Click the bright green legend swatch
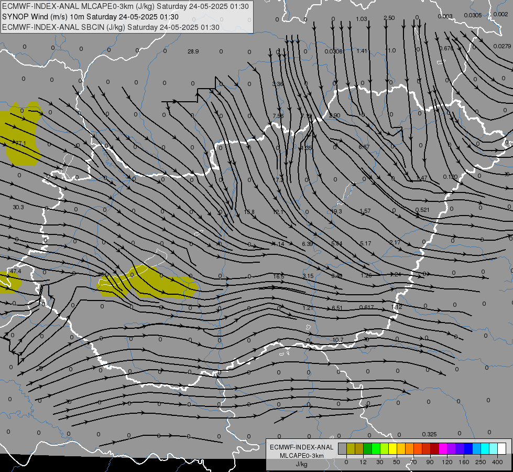 coord(376,448)
